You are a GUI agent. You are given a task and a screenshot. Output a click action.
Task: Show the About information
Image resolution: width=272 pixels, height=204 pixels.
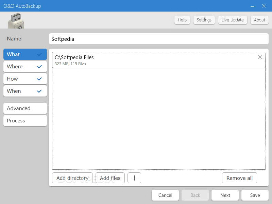click(259, 20)
